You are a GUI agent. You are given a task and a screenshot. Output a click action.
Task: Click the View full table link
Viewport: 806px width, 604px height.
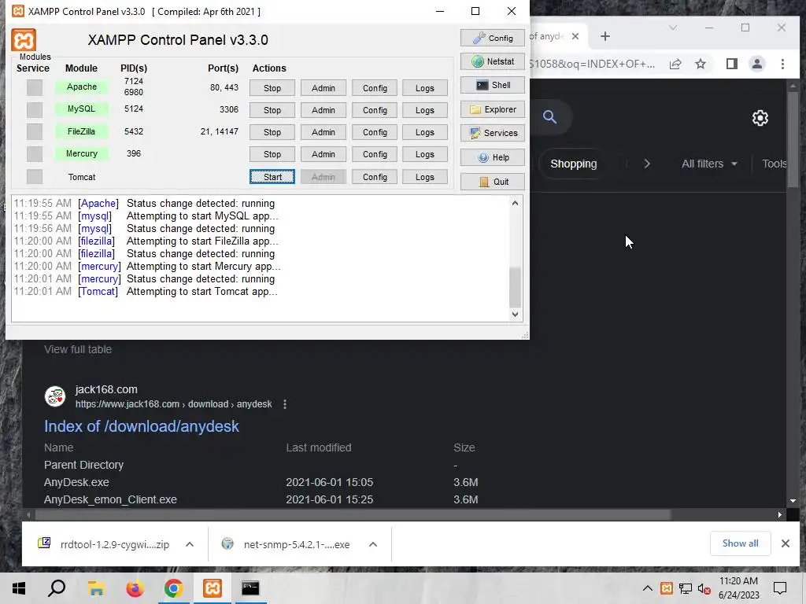click(x=78, y=349)
